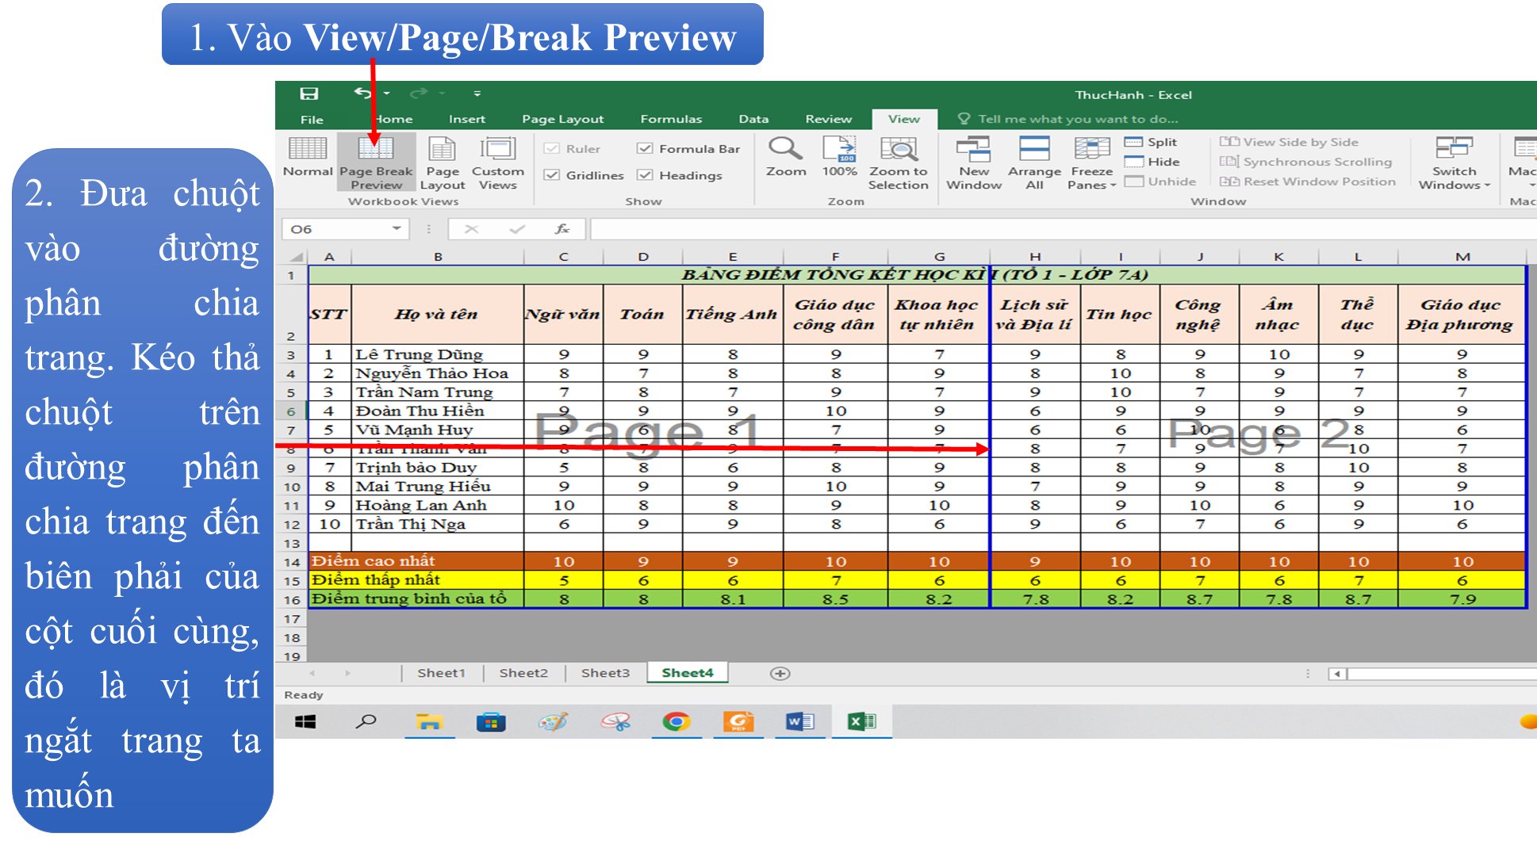Image resolution: width=1537 pixels, height=841 pixels.
Task: Click horizontal scrollbar left arrow
Action: (1337, 674)
